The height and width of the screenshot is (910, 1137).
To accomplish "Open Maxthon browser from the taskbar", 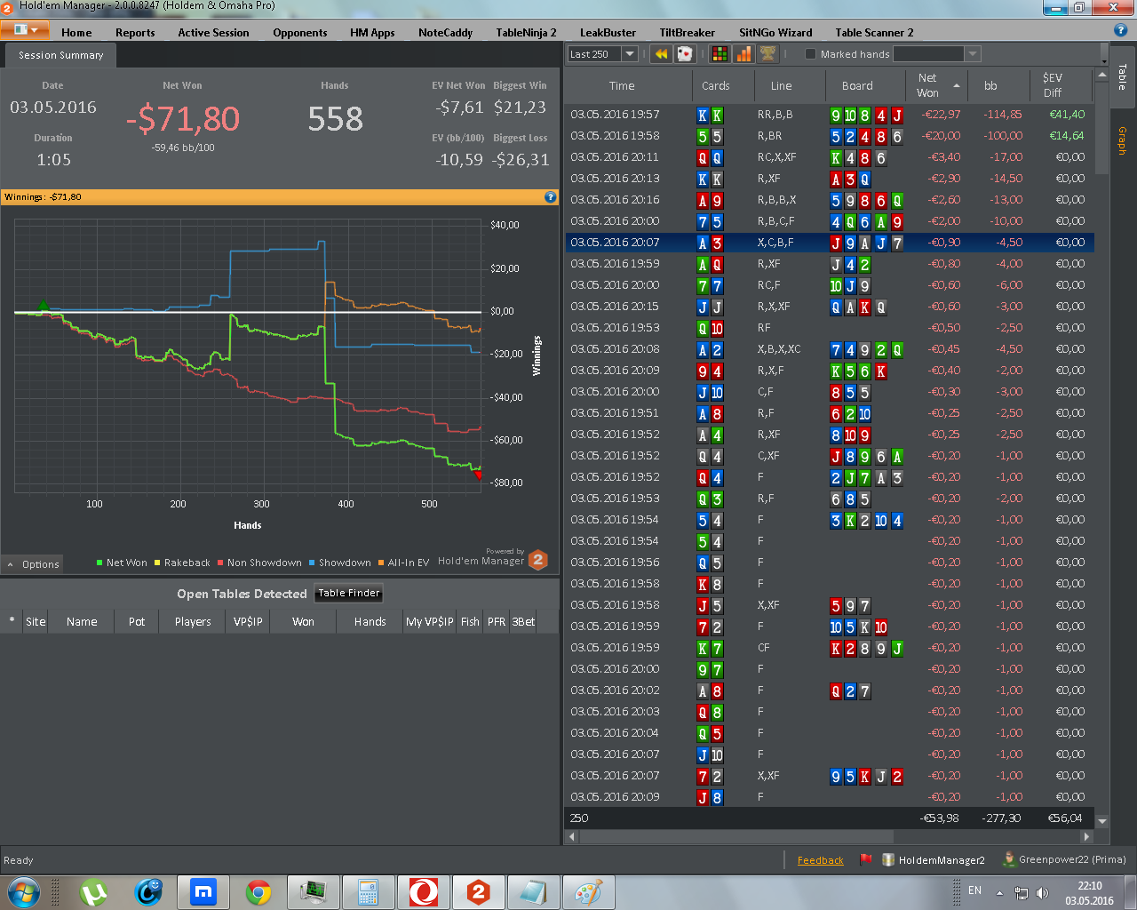I will (x=203, y=891).
